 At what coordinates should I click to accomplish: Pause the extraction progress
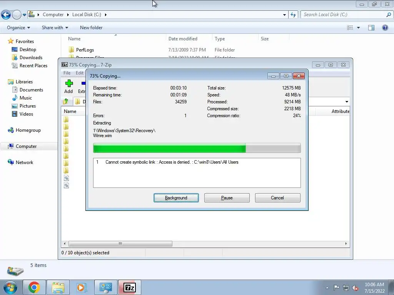click(x=227, y=198)
